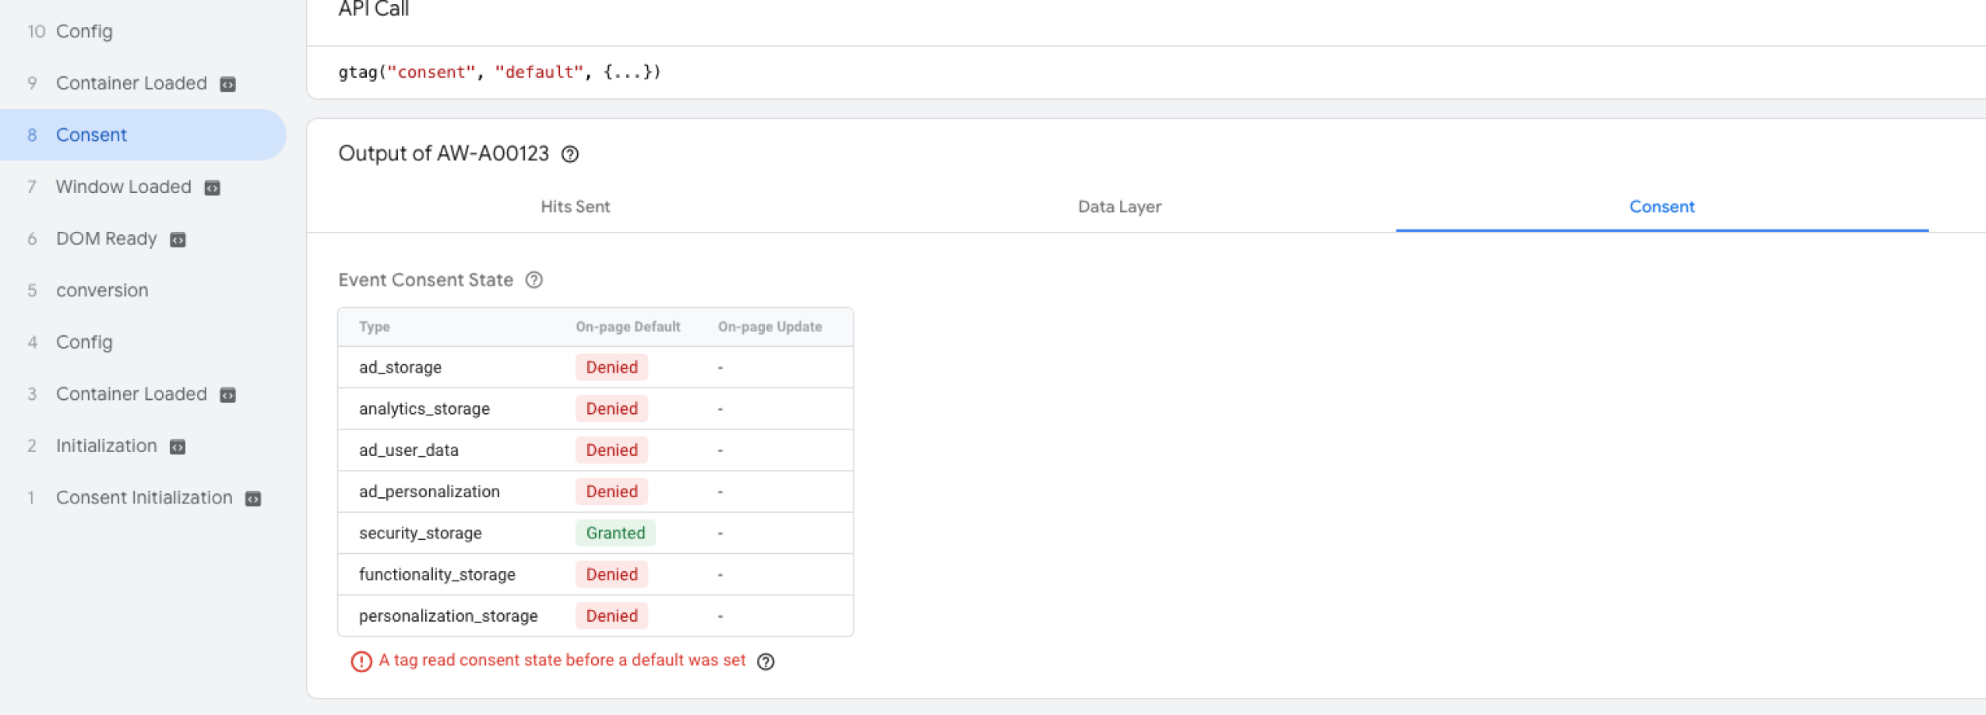The image size is (1986, 715).
Task: Select the conversion event in the list
Action: pyautogui.click(x=102, y=291)
